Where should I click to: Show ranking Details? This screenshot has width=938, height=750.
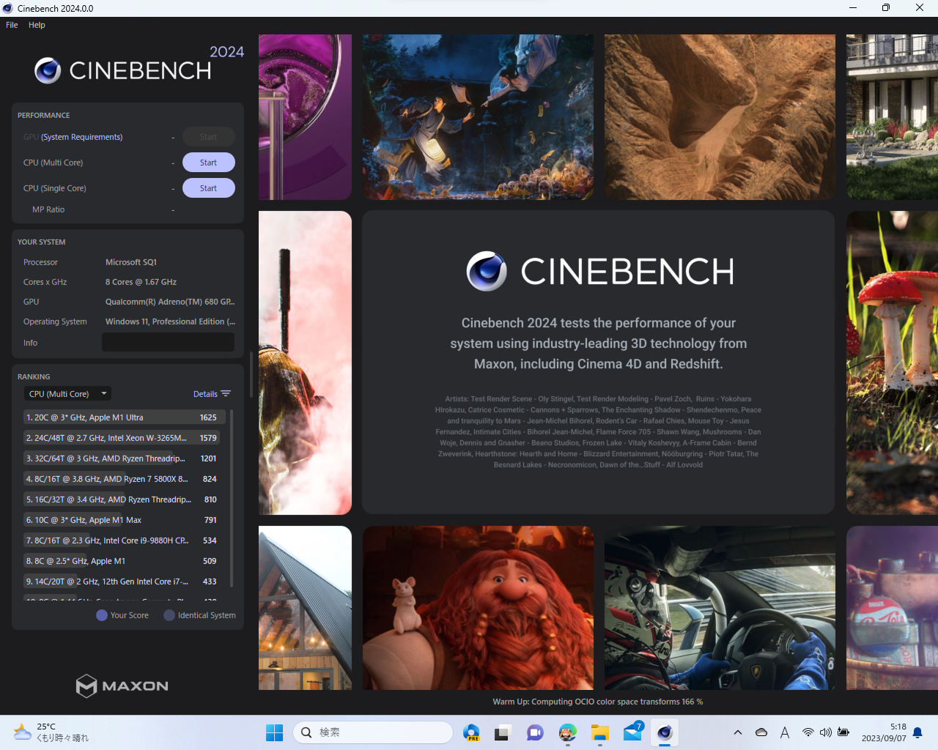tap(212, 394)
